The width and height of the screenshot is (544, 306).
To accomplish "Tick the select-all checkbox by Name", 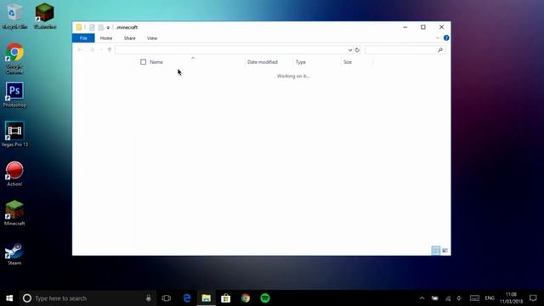I will click(x=144, y=62).
